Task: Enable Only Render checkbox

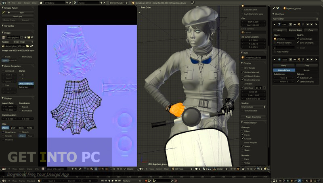Action: tap(243, 68)
